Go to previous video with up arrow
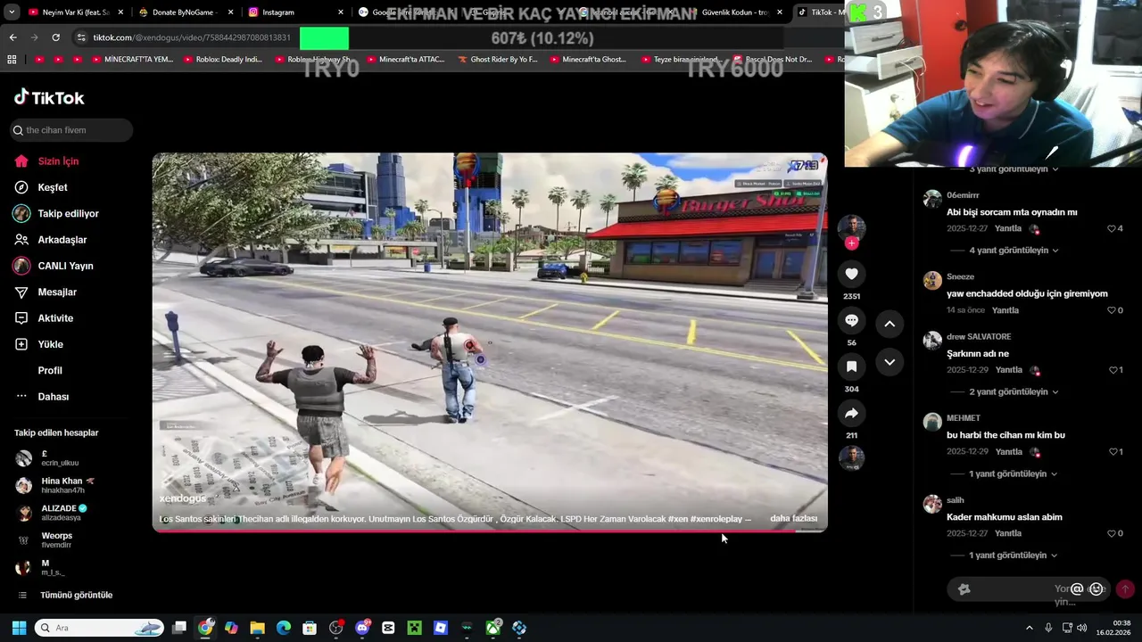 pyautogui.click(x=890, y=324)
